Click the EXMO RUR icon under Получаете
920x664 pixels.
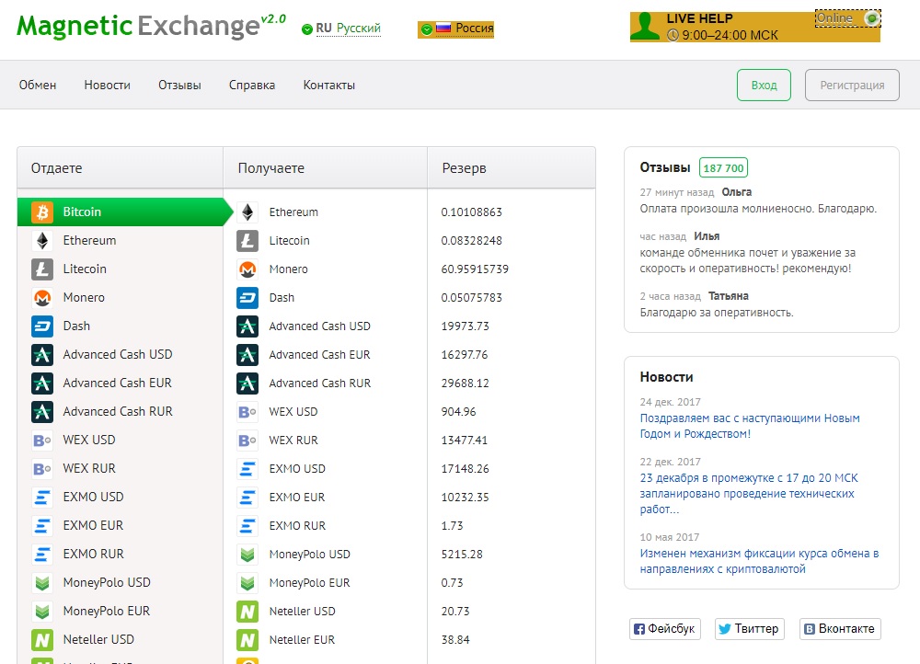click(247, 525)
